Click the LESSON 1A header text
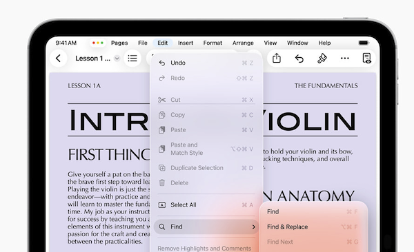Image resolution: width=414 pixels, height=252 pixels. click(x=84, y=85)
